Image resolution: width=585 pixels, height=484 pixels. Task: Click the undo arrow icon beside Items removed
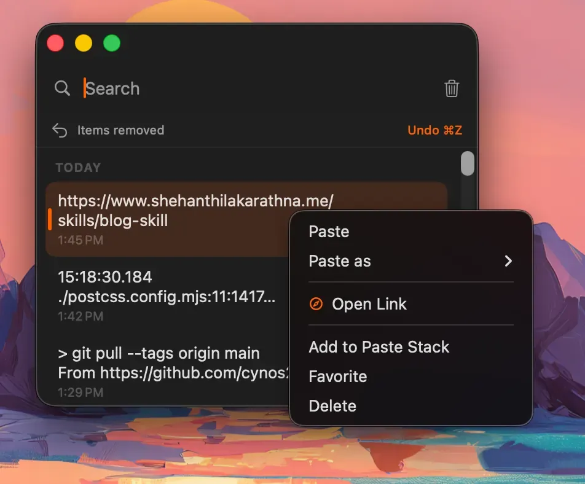click(60, 130)
